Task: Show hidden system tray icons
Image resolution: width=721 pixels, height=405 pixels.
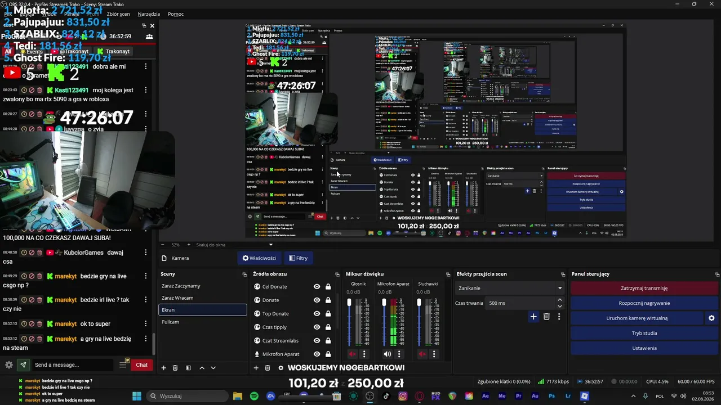Action: tap(633, 397)
